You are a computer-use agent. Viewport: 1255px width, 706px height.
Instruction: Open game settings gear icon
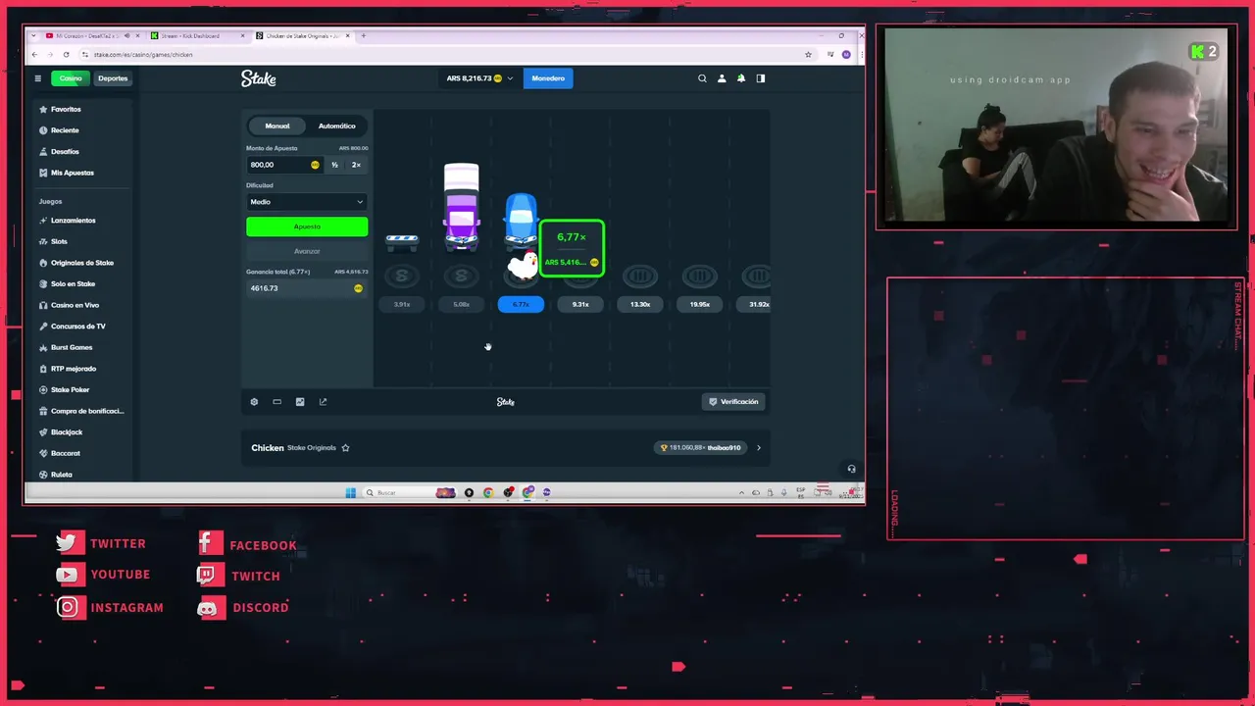(254, 402)
